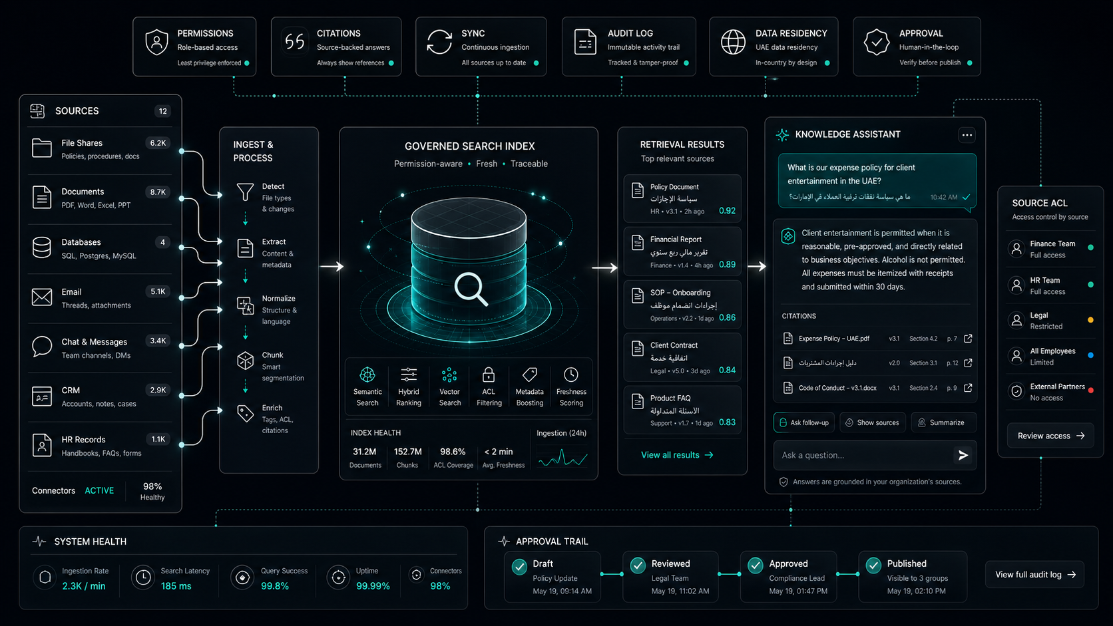The height and width of the screenshot is (626, 1113).
Task: Select the File Shares folder icon
Action: pyautogui.click(x=42, y=148)
